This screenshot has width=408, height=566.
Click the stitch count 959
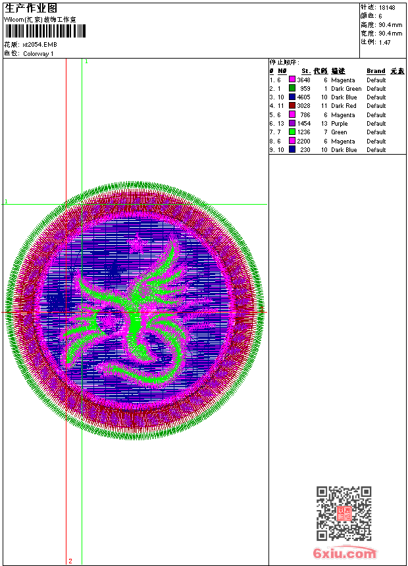click(305, 88)
